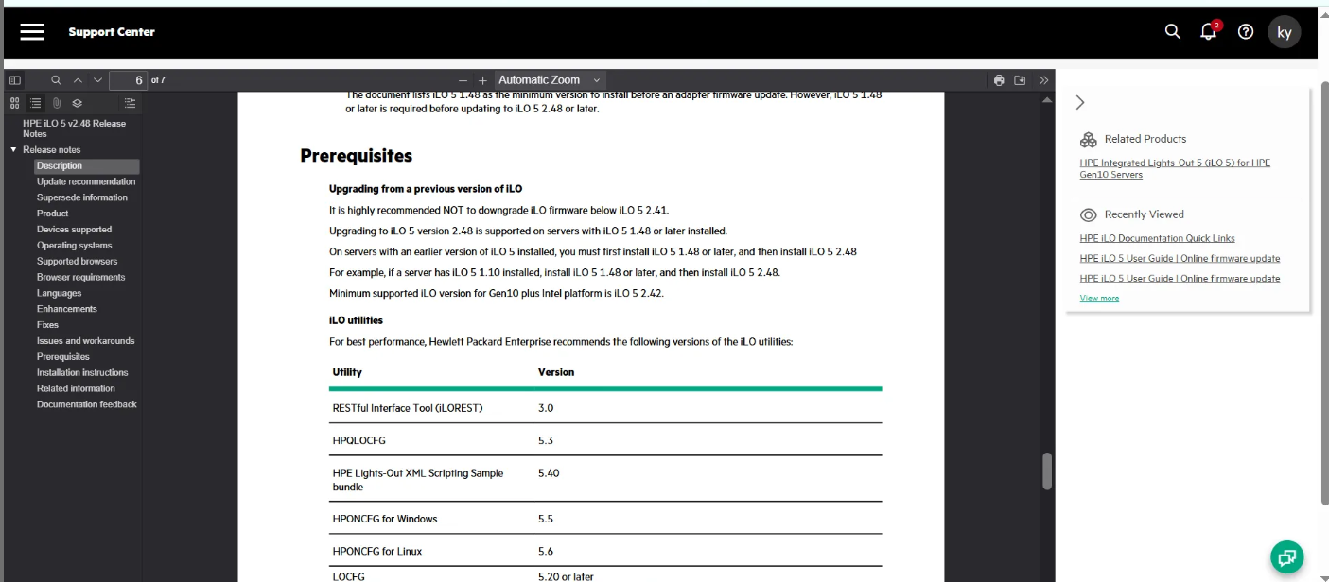Click the Recently Viewed eye icon
The image size is (1329, 582).
click(1089, 214)
